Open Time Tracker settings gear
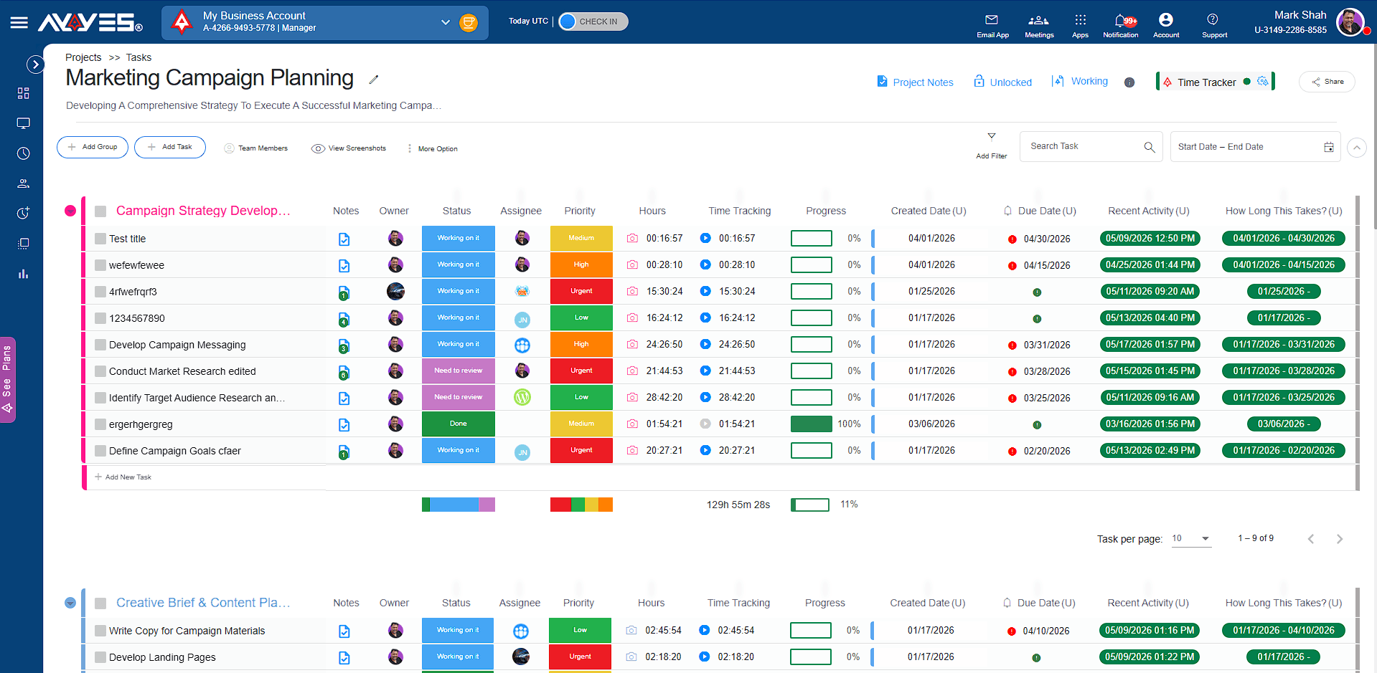This screenshot has width=1377, height=673. (1263, 82)
